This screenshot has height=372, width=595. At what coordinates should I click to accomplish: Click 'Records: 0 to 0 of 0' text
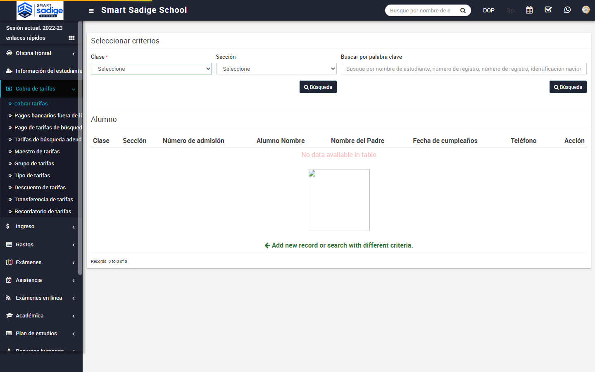(x=109, y=261)
